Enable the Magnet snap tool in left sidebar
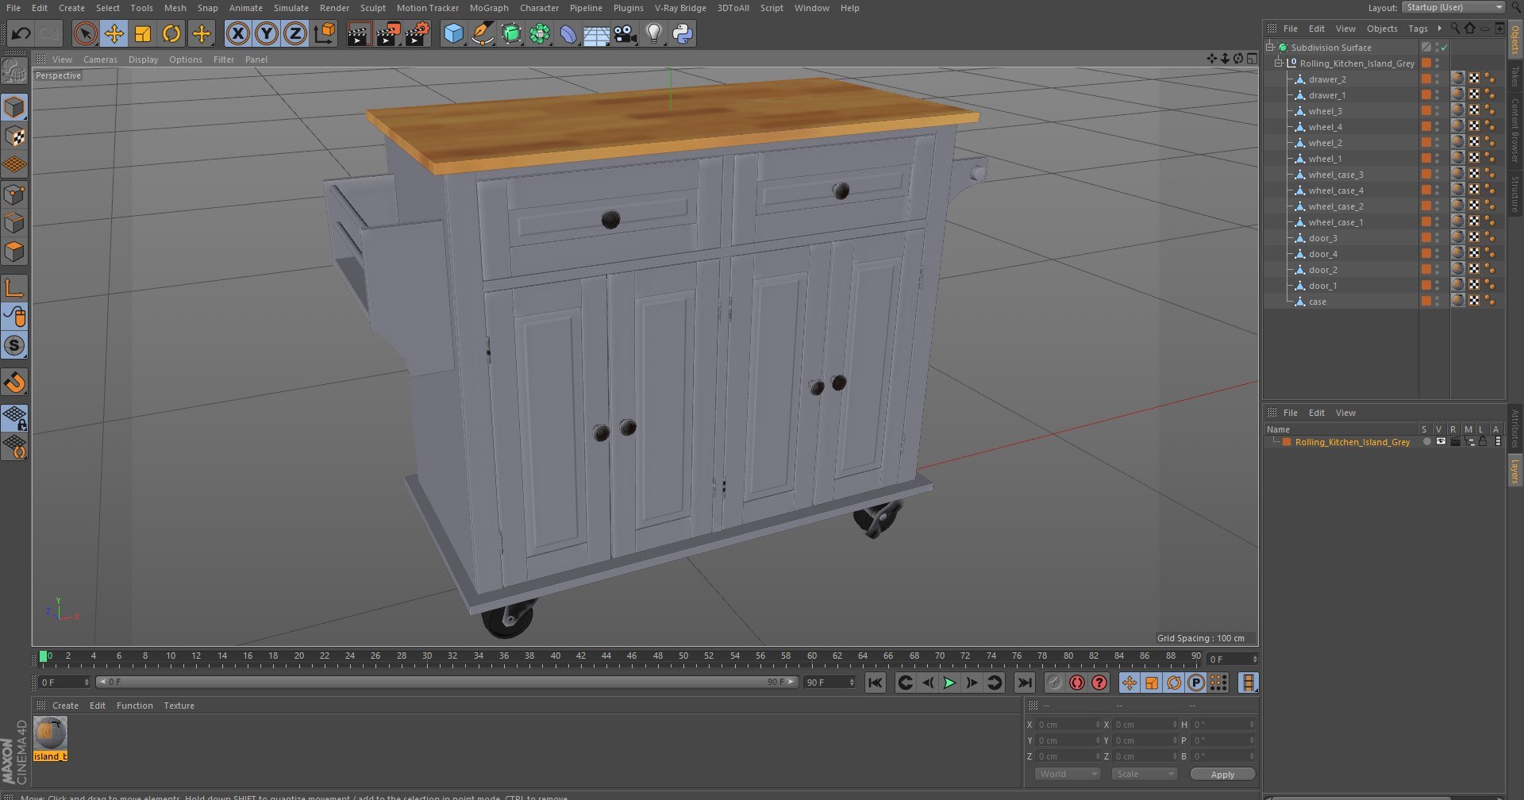This screenshot has width=1524, height=800. pyautogui.click(x=14, y=383)
